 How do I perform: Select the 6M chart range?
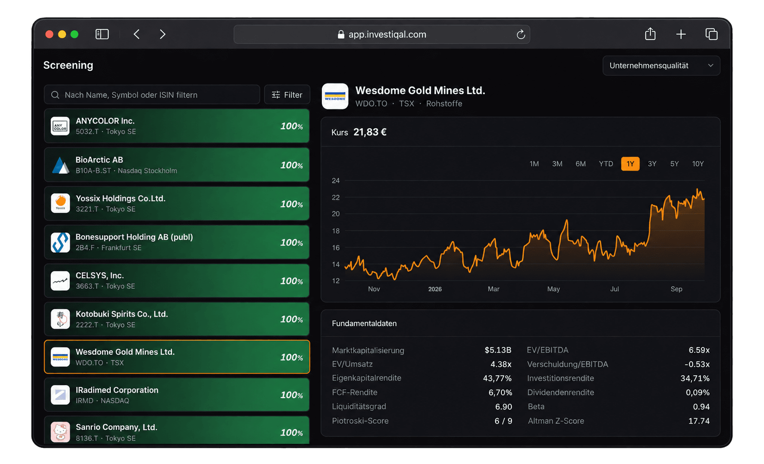[x=581, y=164]
